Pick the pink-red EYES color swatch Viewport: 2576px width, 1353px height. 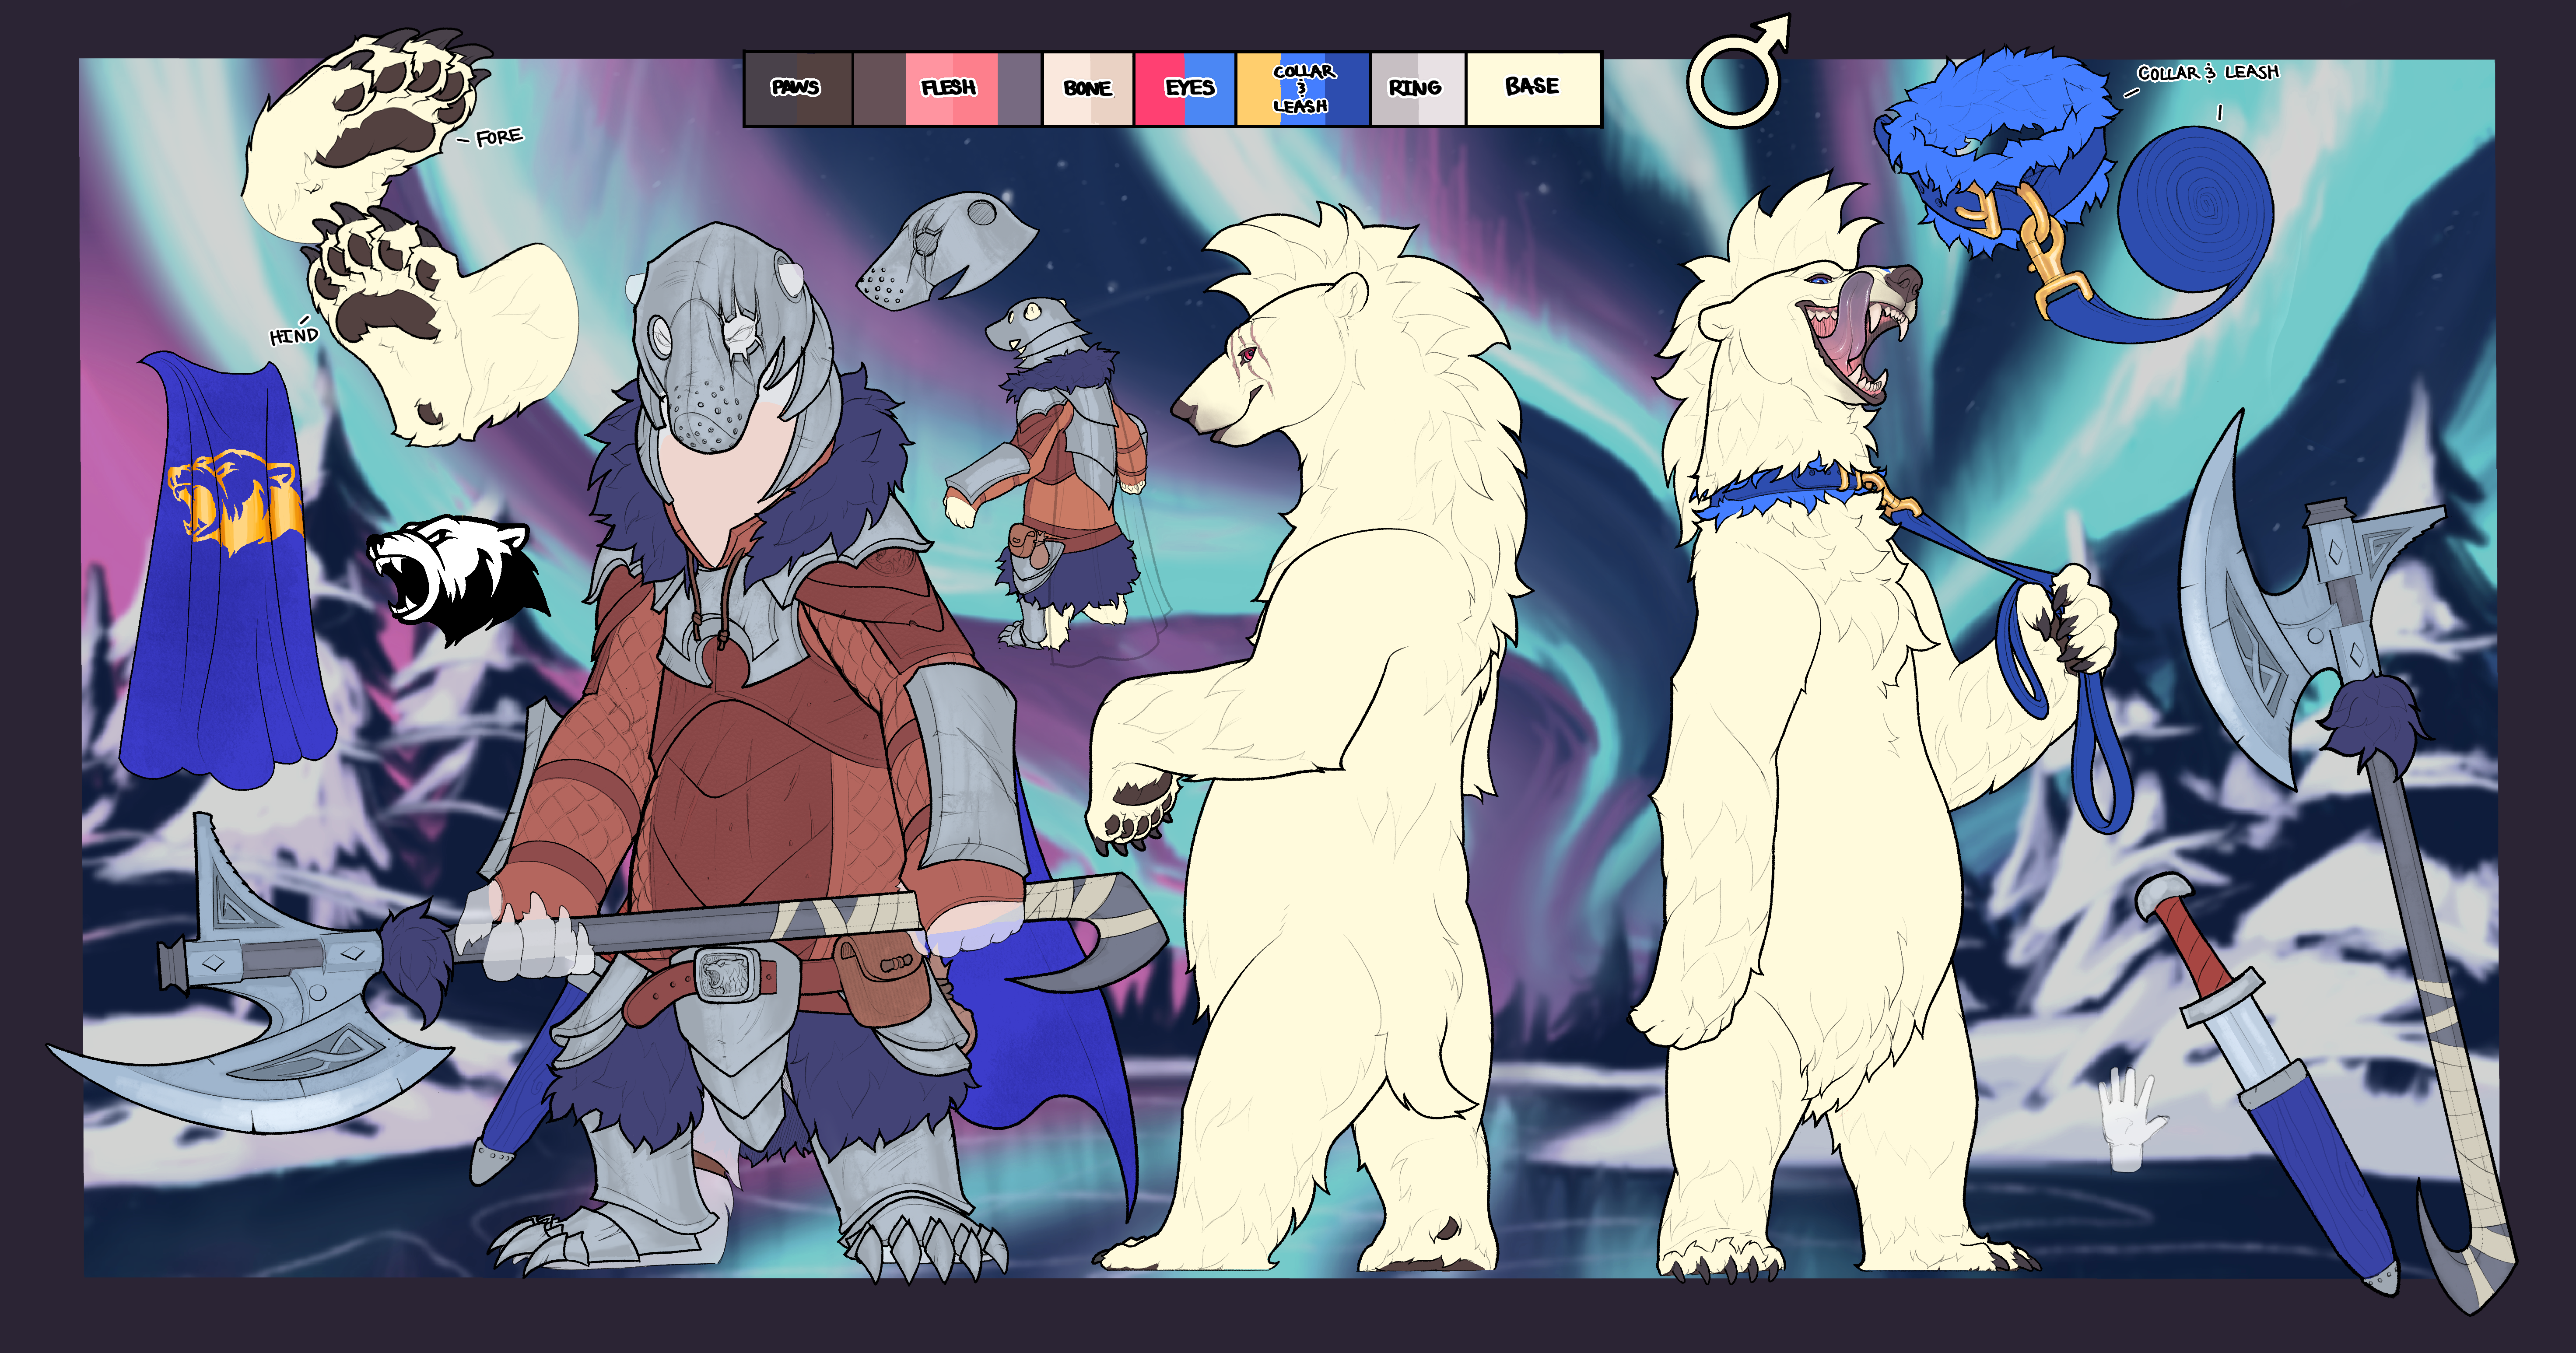point(1159,89)
